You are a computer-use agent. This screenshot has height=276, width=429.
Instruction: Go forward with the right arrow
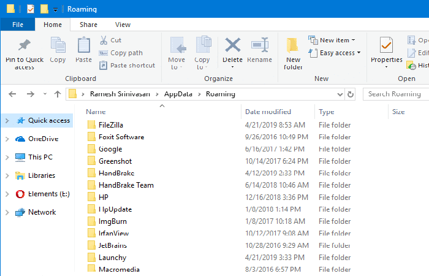pos(31,94)
